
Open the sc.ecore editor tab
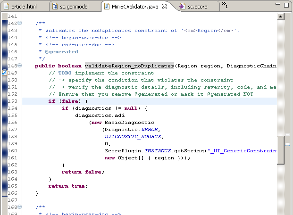click(x=198, y=7)
